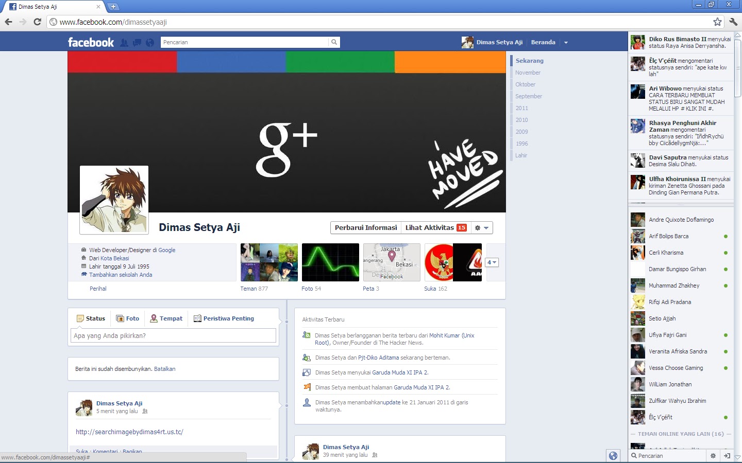Viewport: 742px width, 463px height.
Task: Open chat with William Jonathan
Action: [x=680, y=384]
